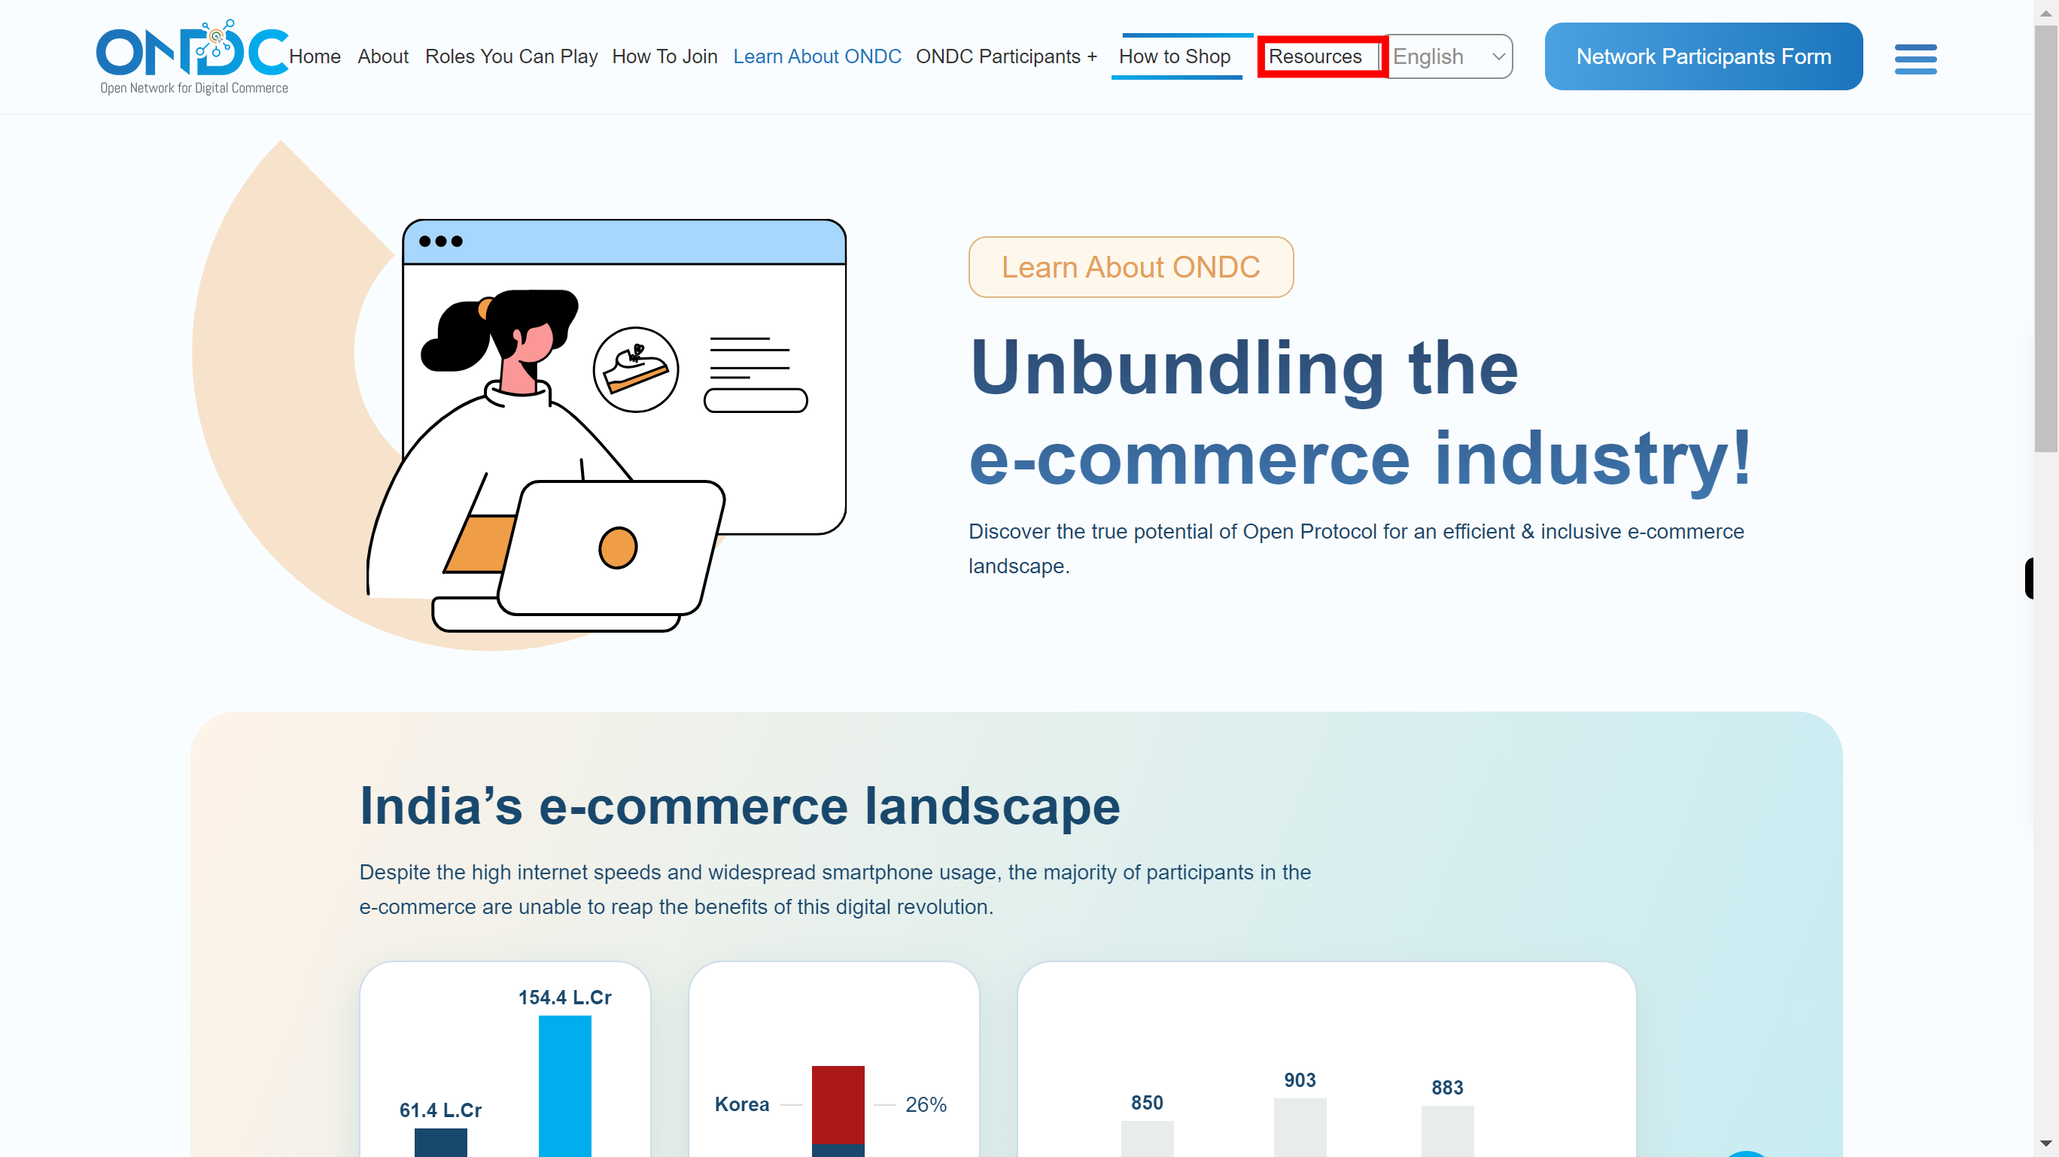
Task: Click the Network Participants Form button
Action: 1704,56
